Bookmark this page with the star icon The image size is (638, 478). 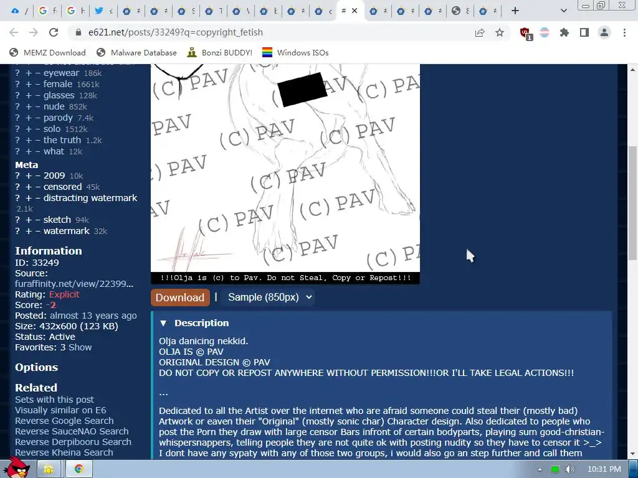coord(500,32)
